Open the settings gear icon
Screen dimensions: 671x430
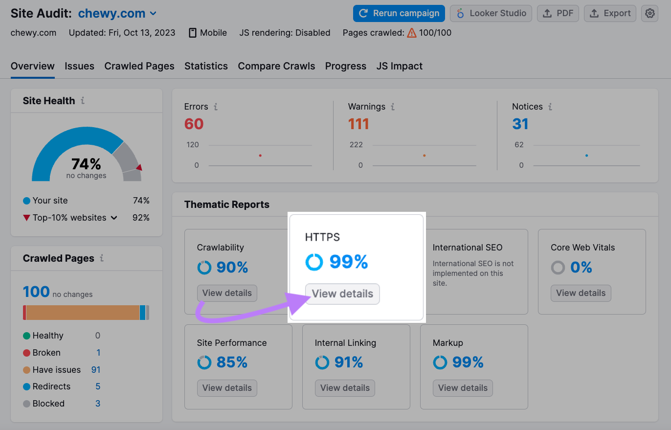pos(649,14)
